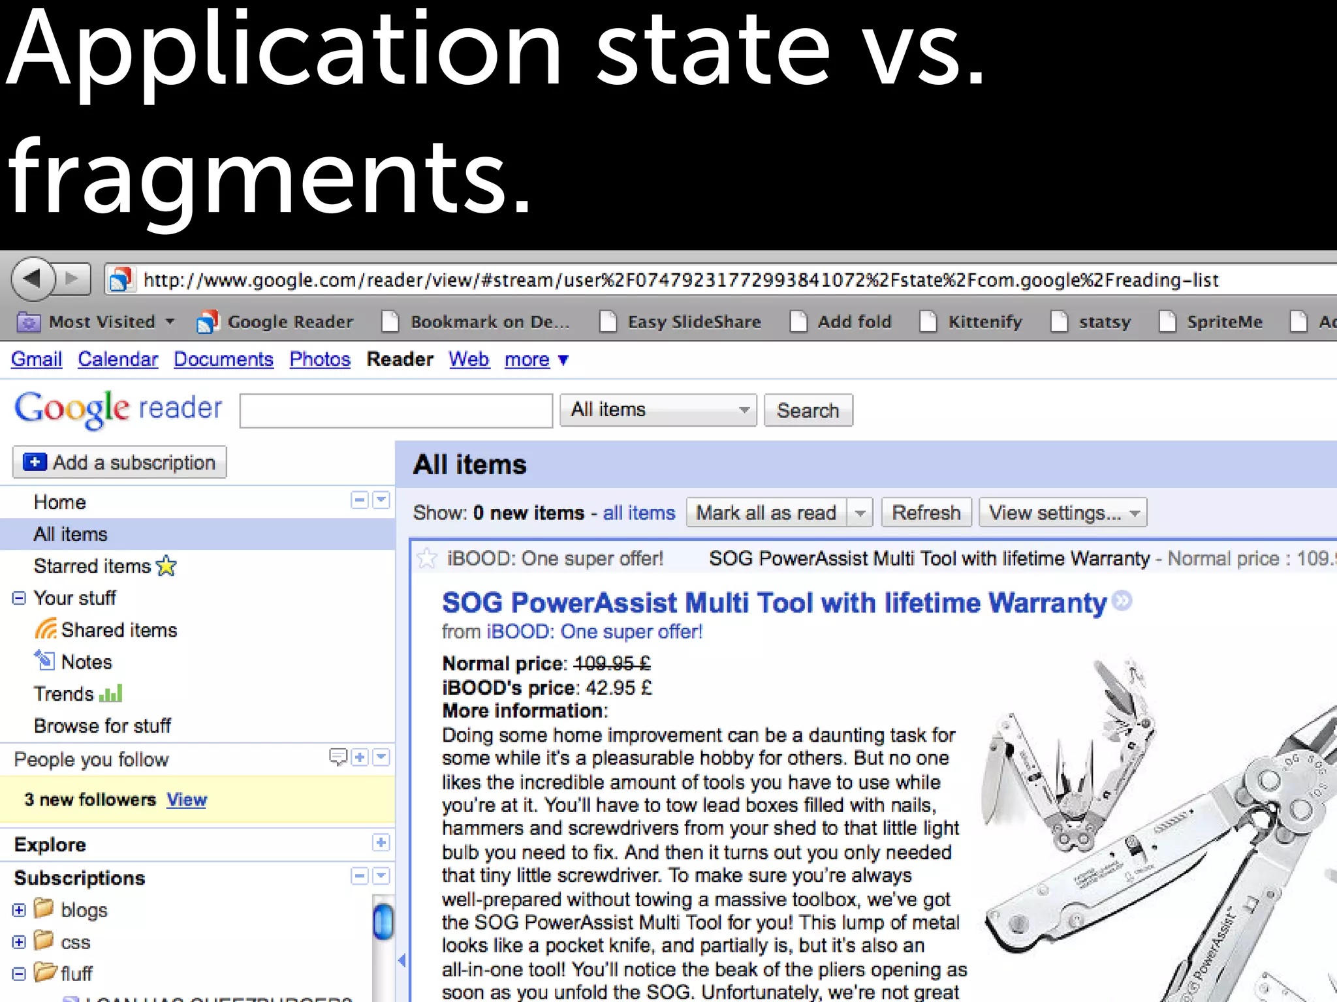The width and height of the screenshot is (1337, 1002).
Task: Open Photos in top navigation
Action: coord(320,359)
